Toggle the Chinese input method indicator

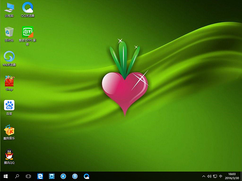(x=220, y=176)
